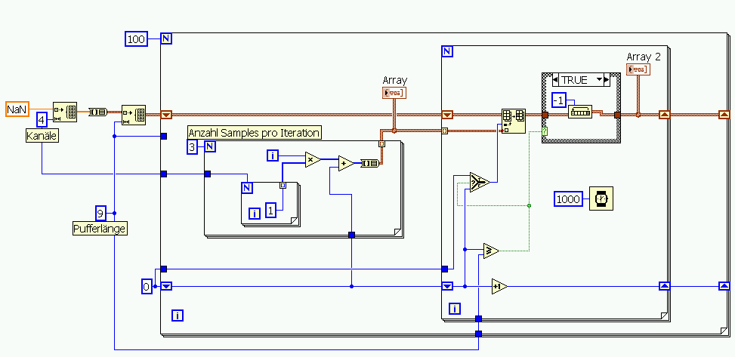
Task: Select the constant 0 initializer
Action: click(147, 286)
